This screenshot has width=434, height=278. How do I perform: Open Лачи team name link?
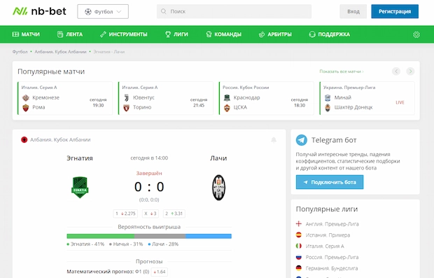[218, 158]
